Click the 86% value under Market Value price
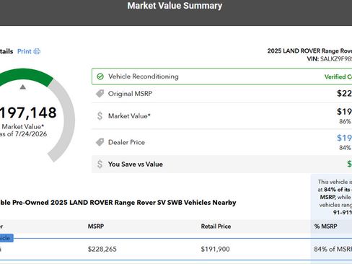 346,121
